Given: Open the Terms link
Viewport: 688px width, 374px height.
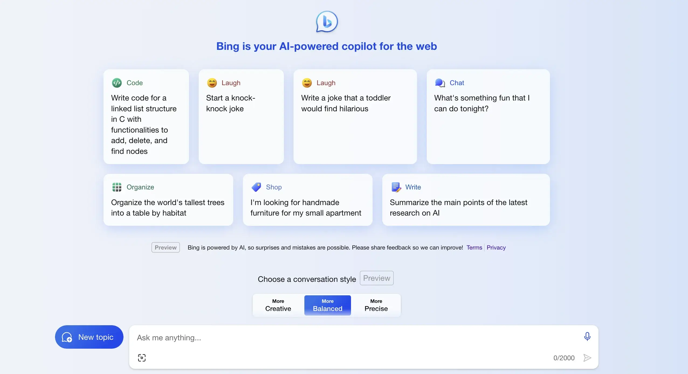Looking at the screenshot, I should [474, 247].
